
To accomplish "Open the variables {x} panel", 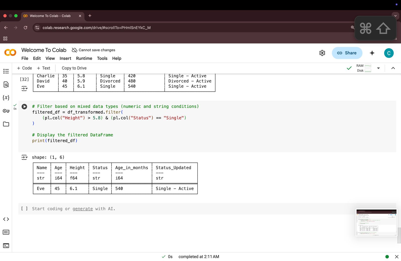I will [6, 98].
